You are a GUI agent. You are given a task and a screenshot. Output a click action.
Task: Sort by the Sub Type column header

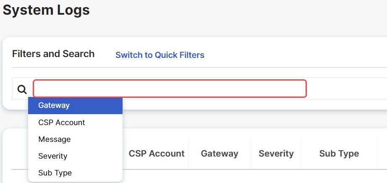(x=339, y=153)
